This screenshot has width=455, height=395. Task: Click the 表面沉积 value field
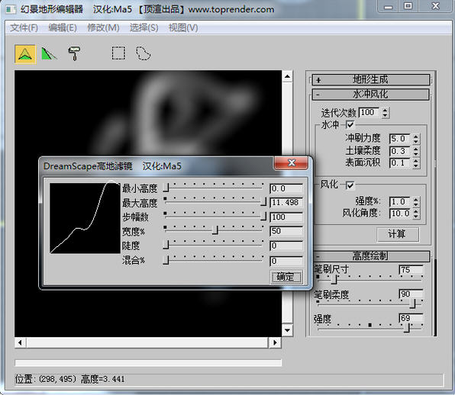(x=399, y=163)
